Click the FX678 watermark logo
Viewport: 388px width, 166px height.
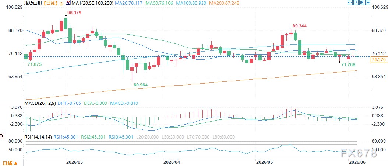(x=358, y=153)
